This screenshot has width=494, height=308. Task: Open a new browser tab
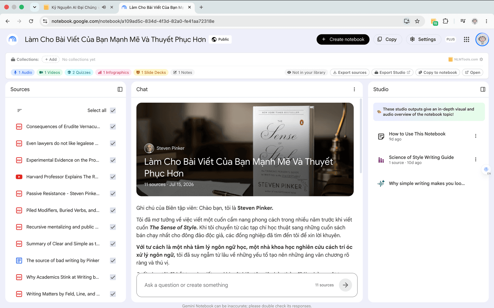201,7
